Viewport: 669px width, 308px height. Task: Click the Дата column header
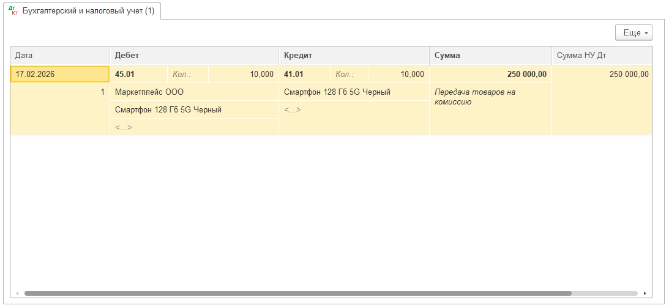(x=60, y=56)
